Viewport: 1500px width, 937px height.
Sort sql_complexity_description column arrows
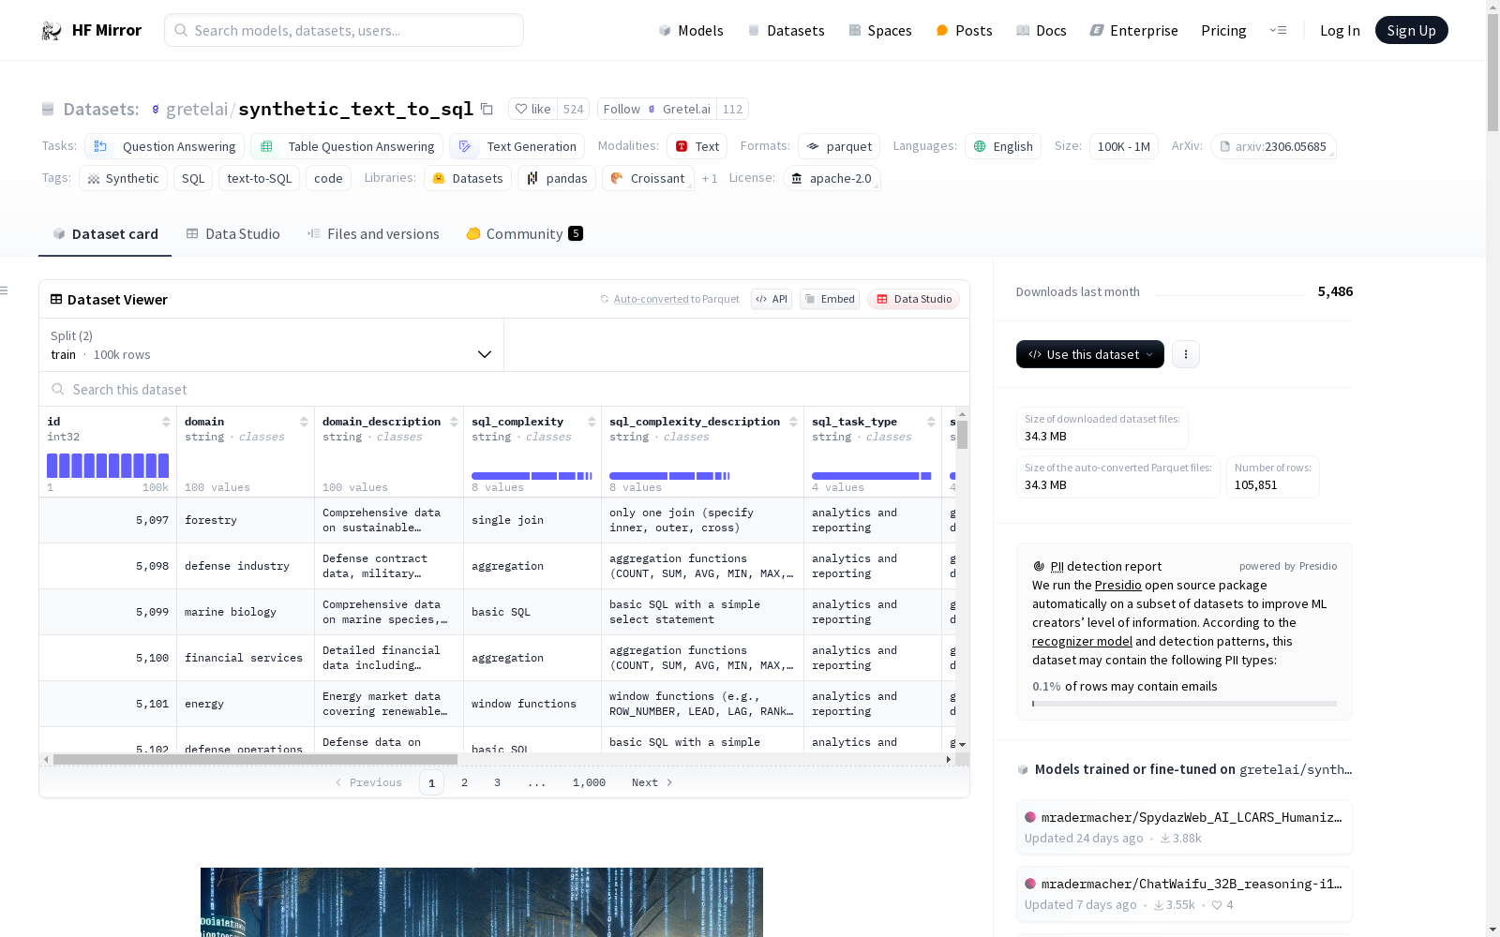pyautogui.click(x=793, y=422)
